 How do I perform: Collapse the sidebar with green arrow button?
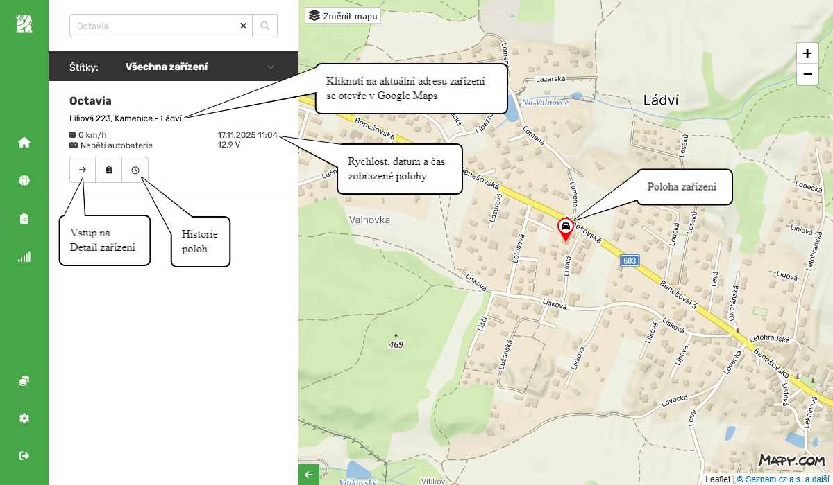[x=308, y=474]
